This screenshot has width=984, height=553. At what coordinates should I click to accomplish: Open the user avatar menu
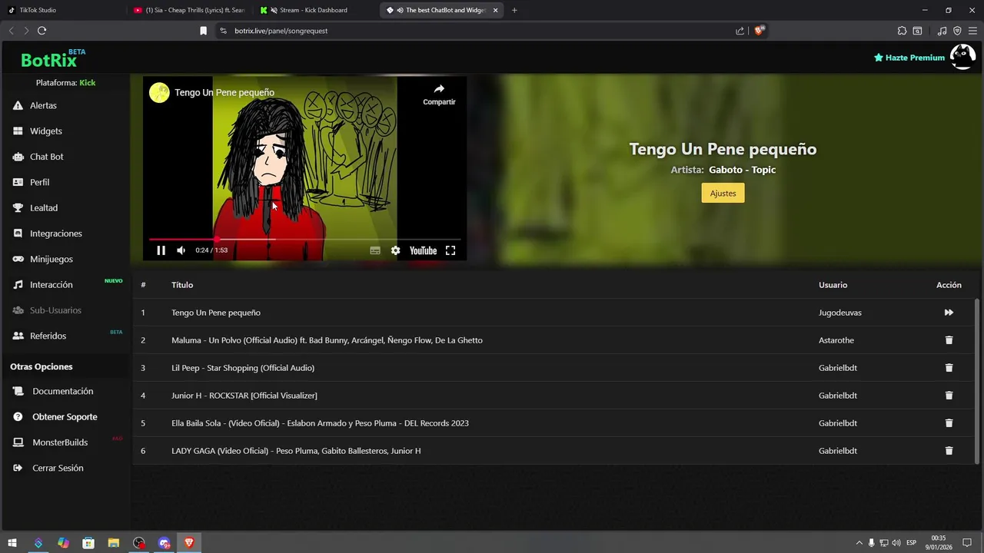962,57
